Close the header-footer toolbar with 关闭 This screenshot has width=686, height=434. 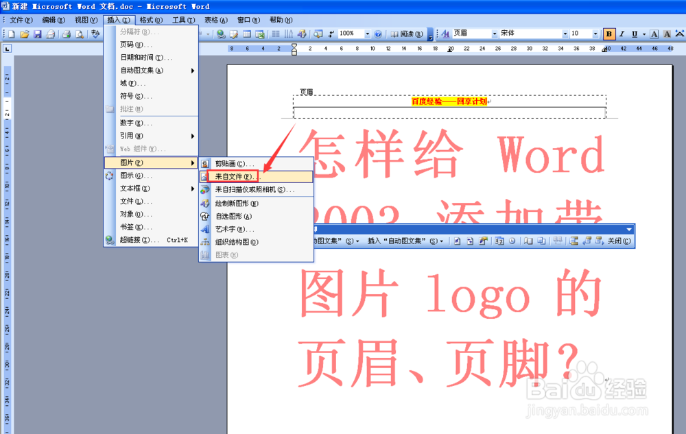(x=619, y=241)
